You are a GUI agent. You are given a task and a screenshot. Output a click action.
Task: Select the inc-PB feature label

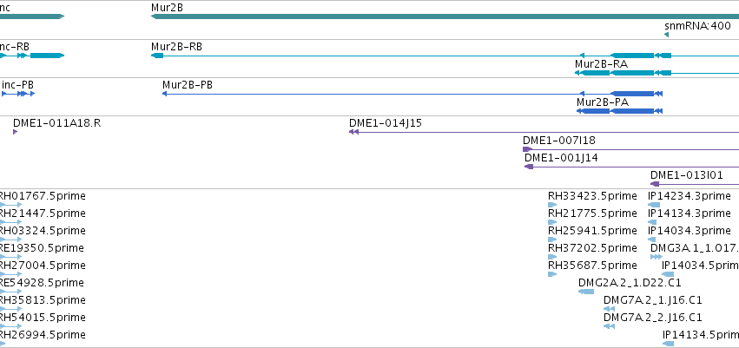point(17,85)
